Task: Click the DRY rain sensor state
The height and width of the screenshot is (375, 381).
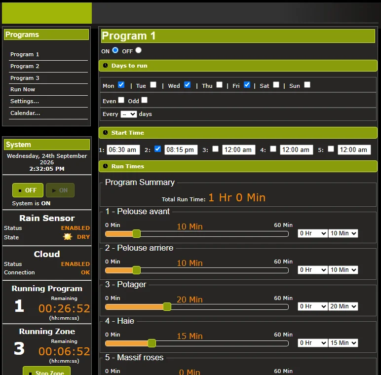Action: (x=83, y=237)
